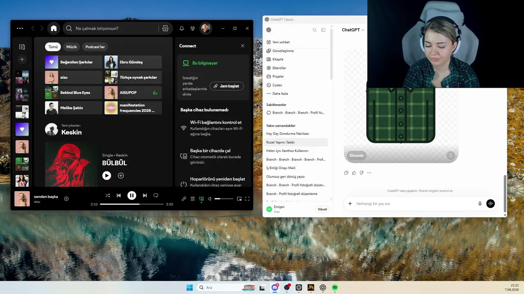Viewport: 524px width, 294px height.
Task: Seek within the song progress bar
Action: 131,204
